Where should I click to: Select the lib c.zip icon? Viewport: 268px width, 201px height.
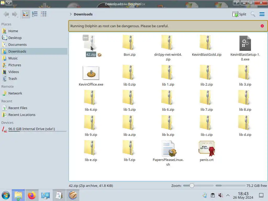tap(206, 123)
